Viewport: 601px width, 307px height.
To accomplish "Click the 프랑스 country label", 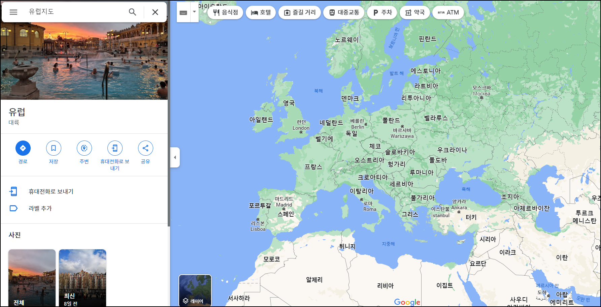I will [x=313, y=167].
